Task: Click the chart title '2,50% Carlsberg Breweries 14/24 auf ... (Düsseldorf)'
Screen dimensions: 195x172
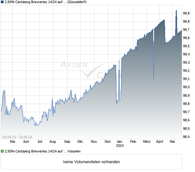Action: click(x=46, y=2)
